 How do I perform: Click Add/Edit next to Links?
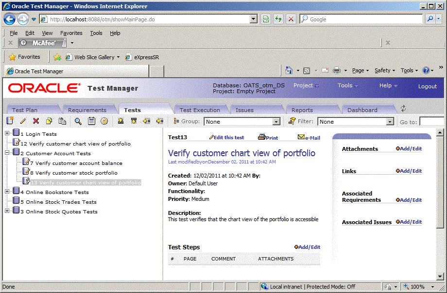(409, 171)
